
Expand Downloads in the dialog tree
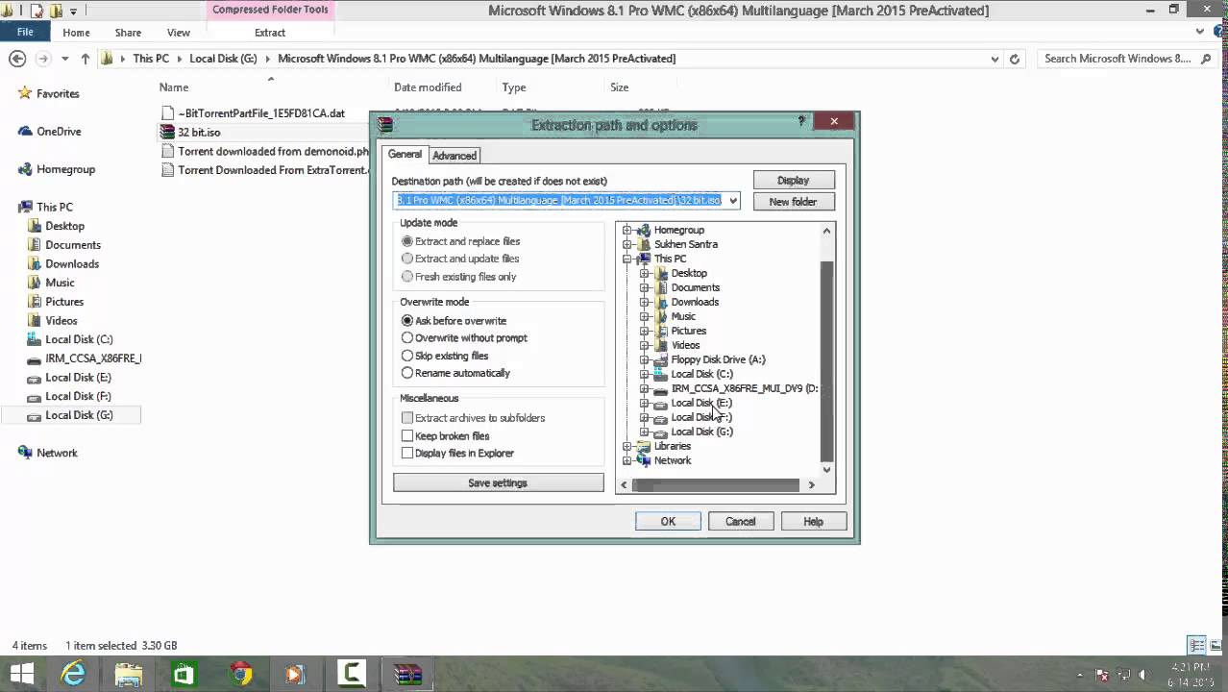[x=645, y=302]
